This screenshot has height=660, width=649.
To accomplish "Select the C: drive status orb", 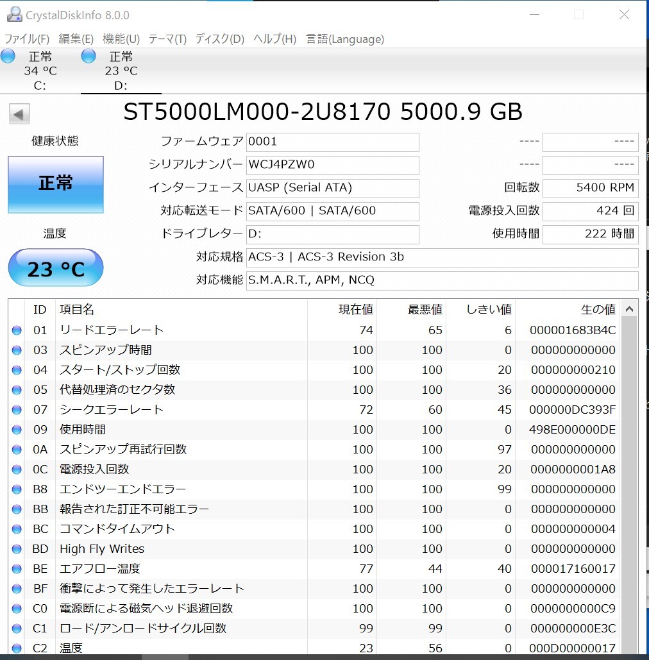I will coord(8,56).
